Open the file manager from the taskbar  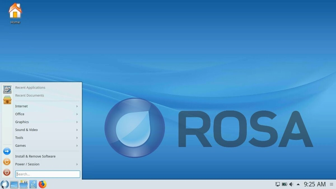(24, 184)
